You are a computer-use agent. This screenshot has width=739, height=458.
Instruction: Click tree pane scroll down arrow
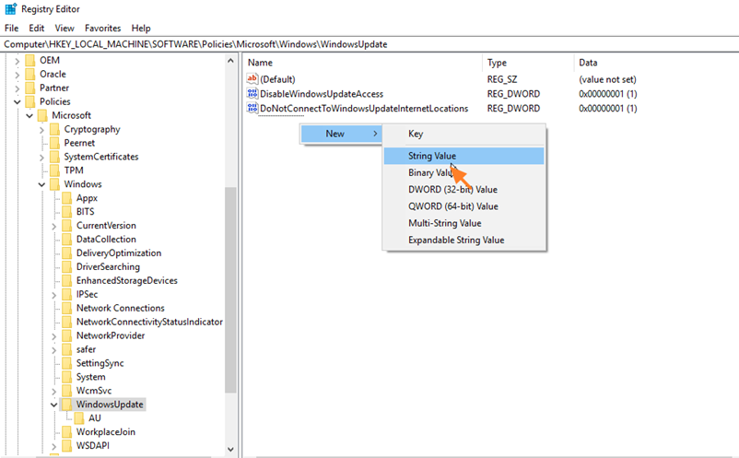click(x=230, y=449)
